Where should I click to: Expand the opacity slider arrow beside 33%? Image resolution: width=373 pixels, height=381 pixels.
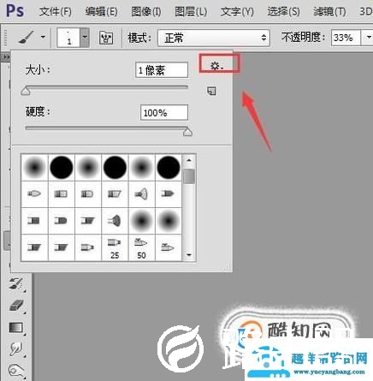pos(367,38)
